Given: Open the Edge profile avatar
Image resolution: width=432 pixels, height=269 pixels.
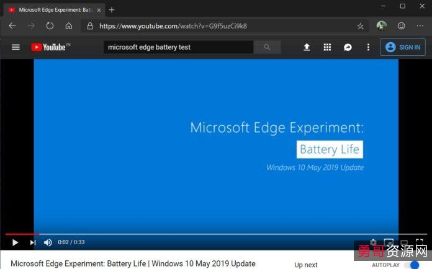Looking at the screenshot, I should pos(382,26).
